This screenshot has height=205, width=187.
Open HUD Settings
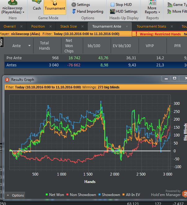124,11
